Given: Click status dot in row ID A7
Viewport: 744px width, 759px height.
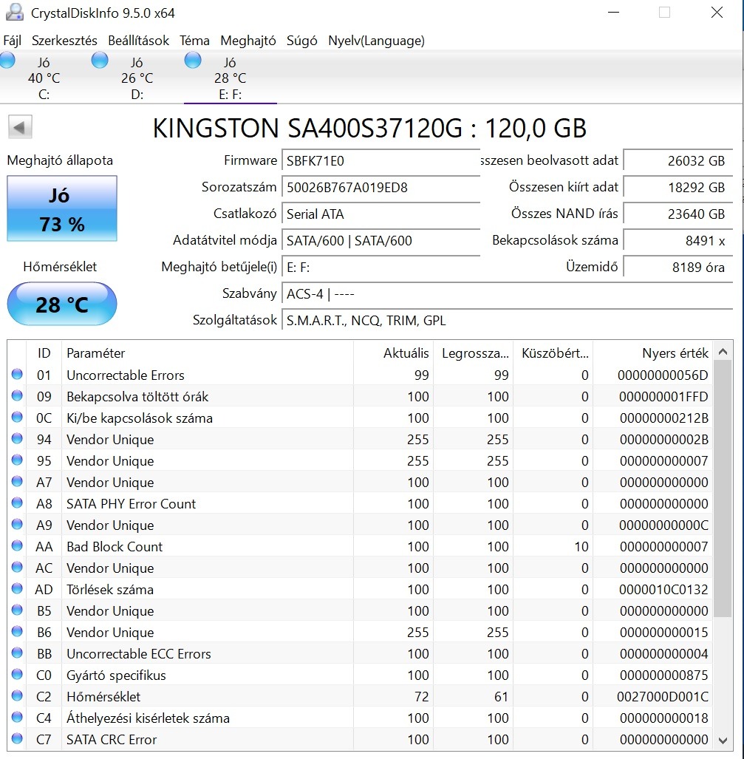Looking at the screenshot, I should (x=17, y=481).
